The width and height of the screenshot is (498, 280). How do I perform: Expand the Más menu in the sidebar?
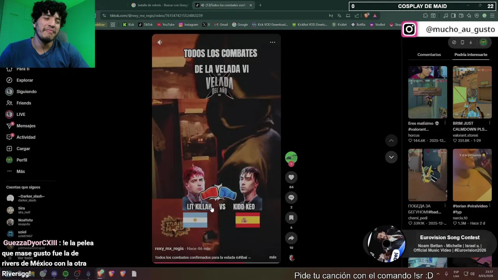16,171
